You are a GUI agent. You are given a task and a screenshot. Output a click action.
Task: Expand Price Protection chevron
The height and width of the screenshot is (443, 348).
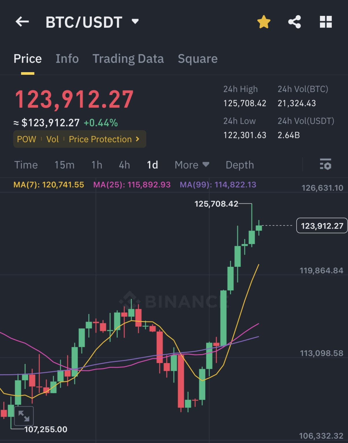(138, 139)
